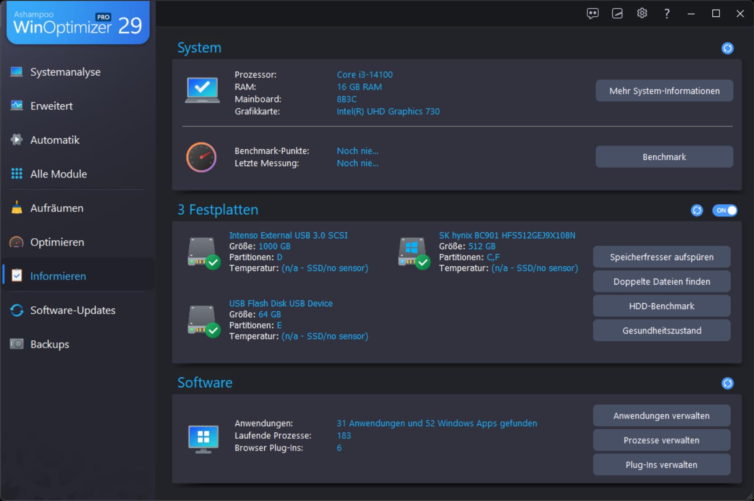Click the Backups sidebar icon
The width and height of the screenshot is (754, 501).
17,344
